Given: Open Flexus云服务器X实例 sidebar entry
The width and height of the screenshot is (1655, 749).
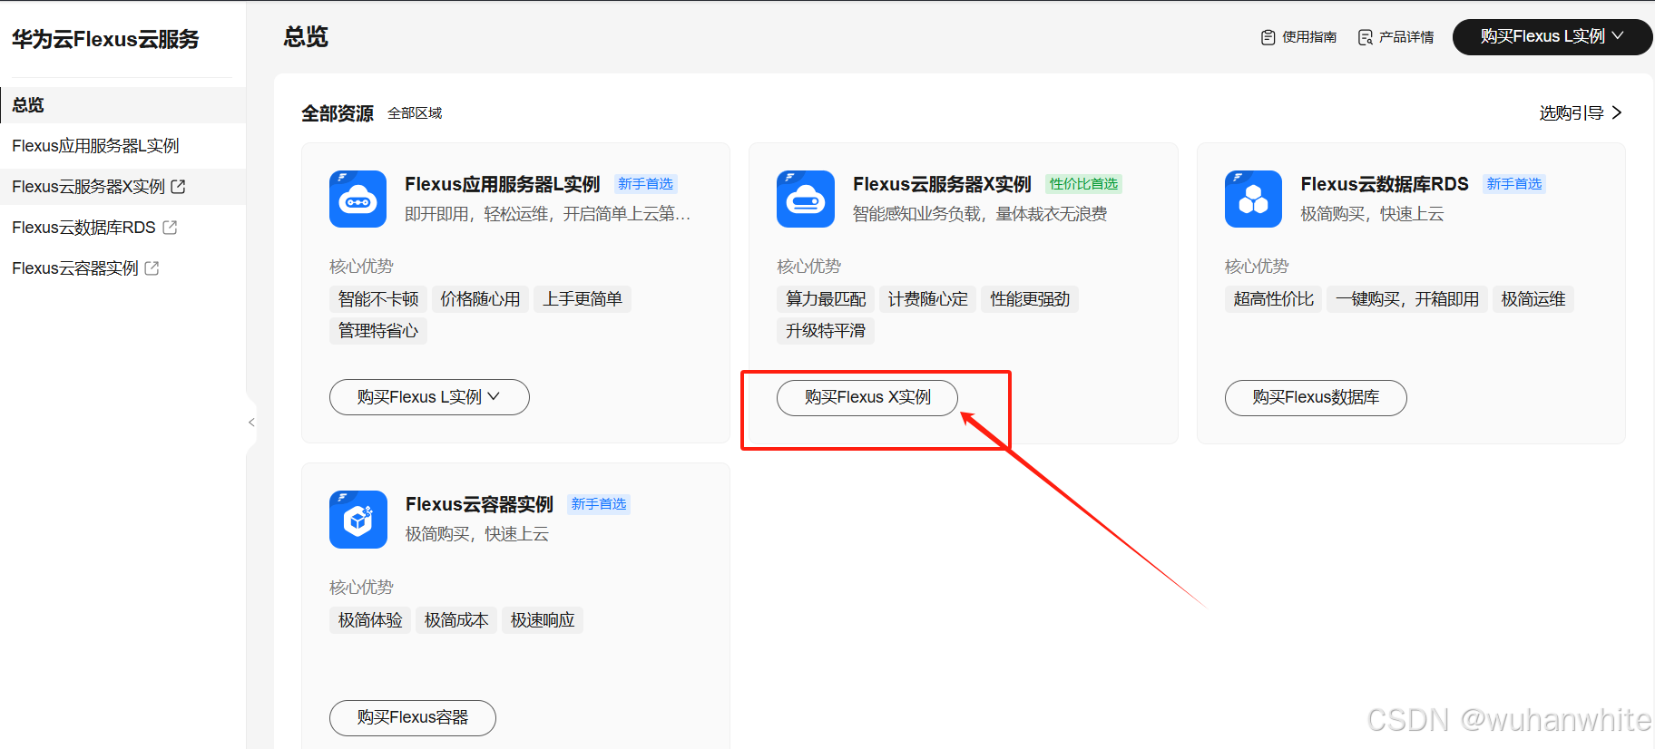Looking at the screenshot, I should (123, 187).
